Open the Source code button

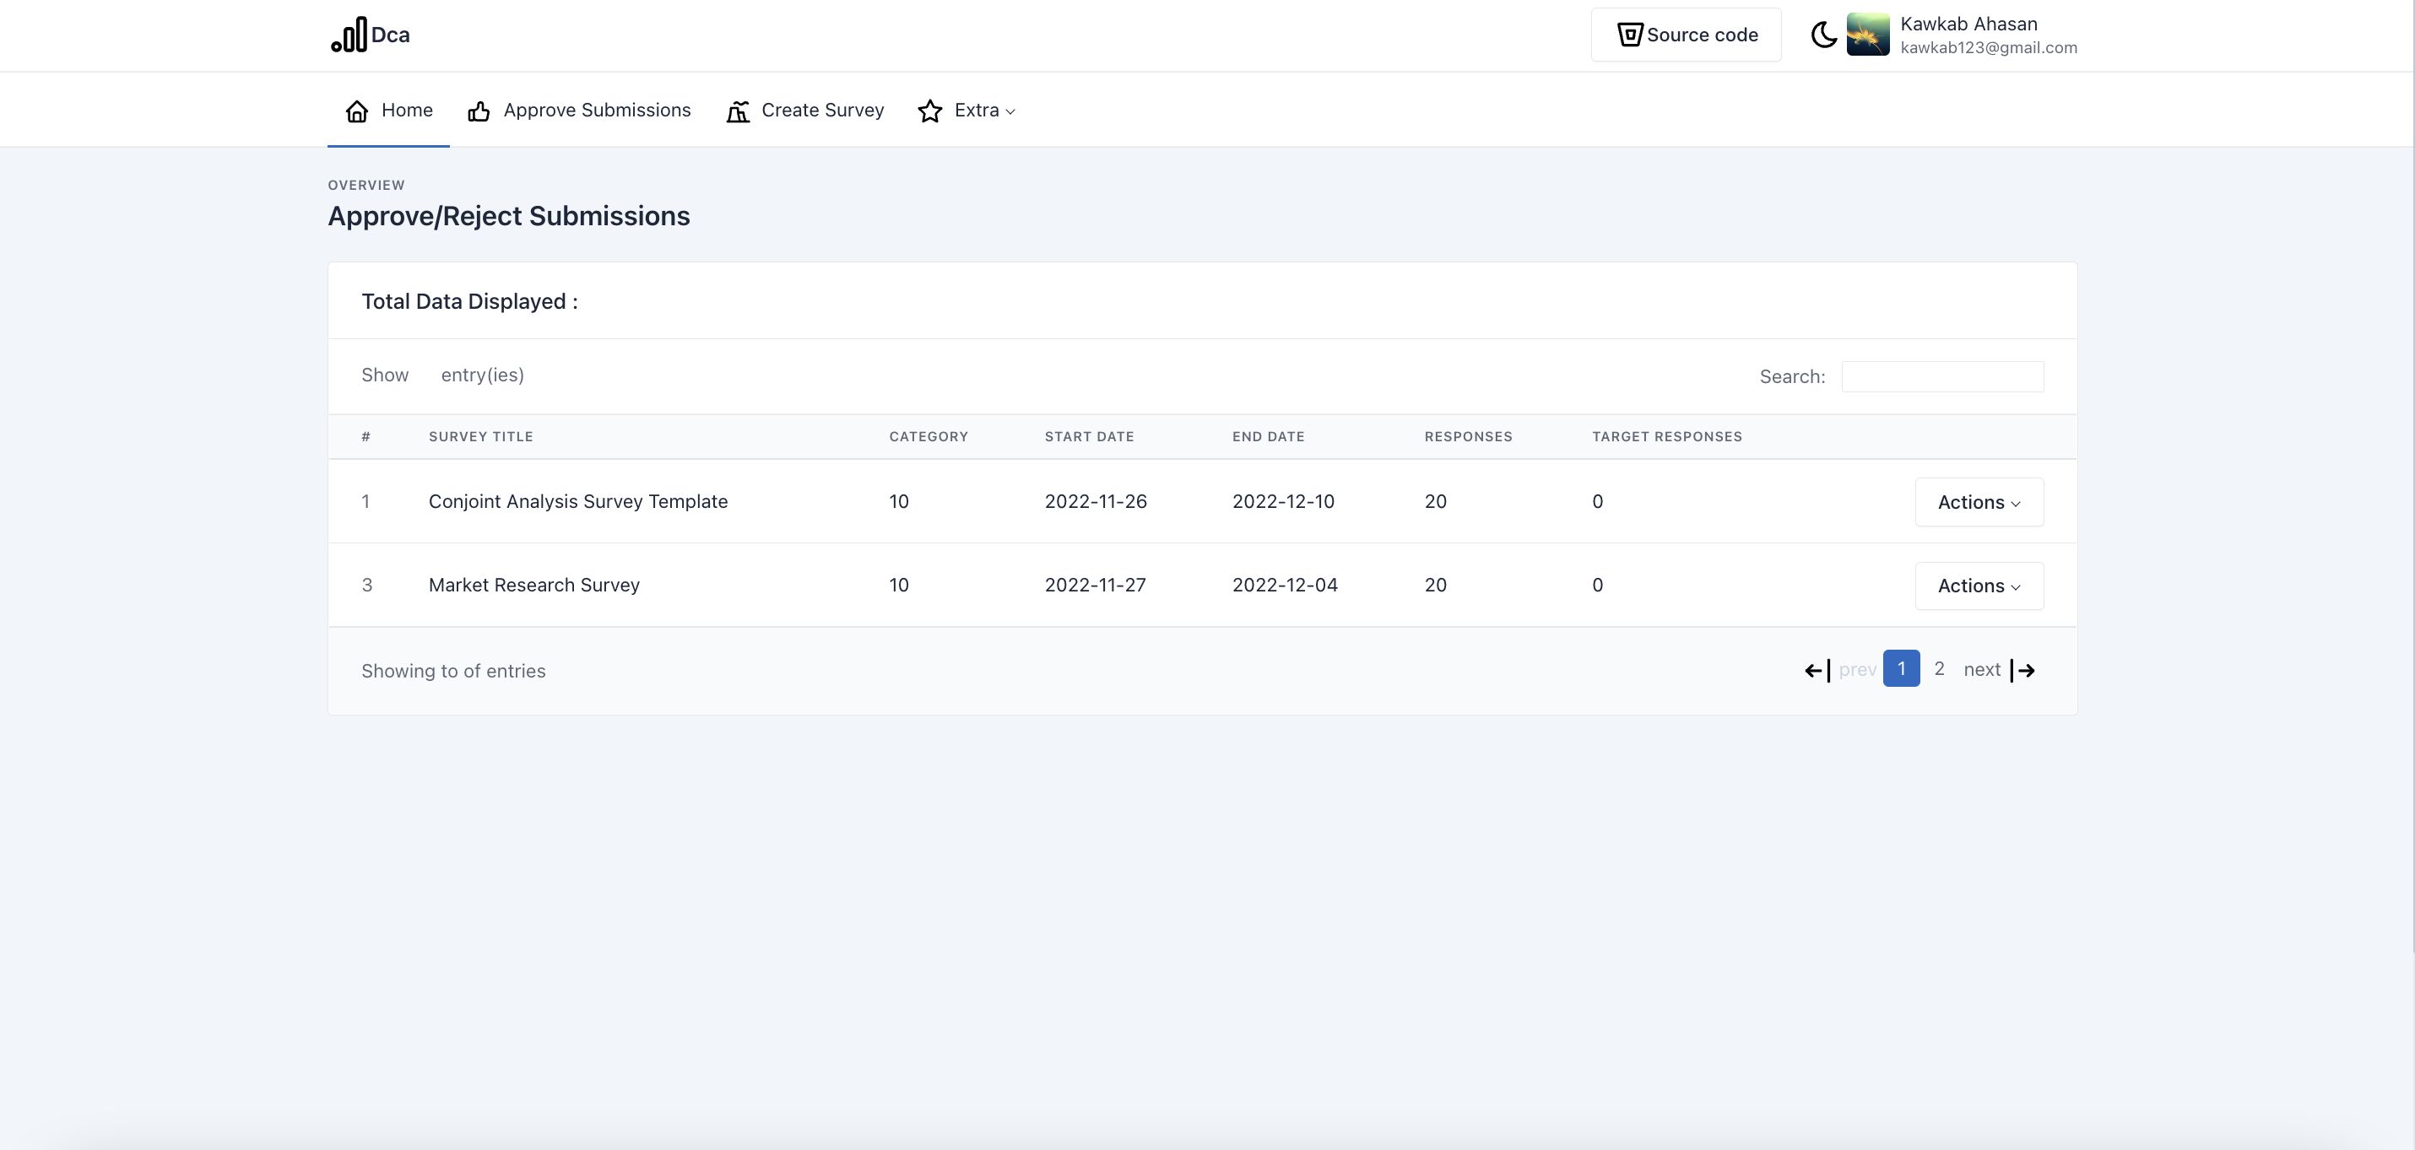click(1686, 35)
